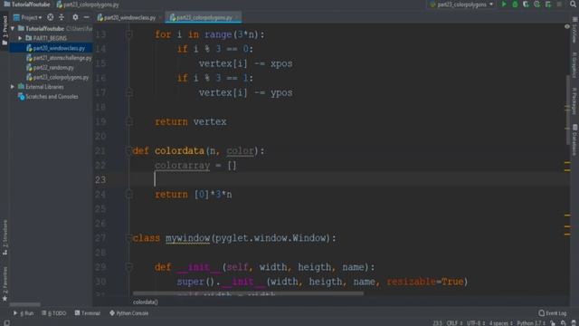Open the Event Log

(x=553, y=313)
